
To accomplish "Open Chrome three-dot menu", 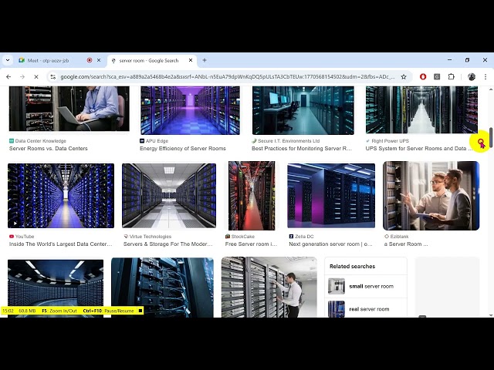I will pos(486,77).
